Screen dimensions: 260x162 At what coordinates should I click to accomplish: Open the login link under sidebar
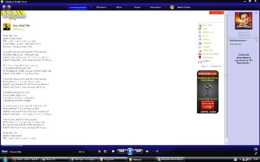point(204,66)
